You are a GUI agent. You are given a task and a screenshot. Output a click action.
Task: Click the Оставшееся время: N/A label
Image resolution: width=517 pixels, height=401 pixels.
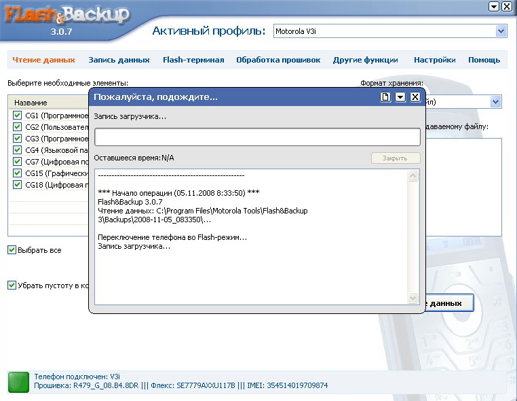point(134,158)
